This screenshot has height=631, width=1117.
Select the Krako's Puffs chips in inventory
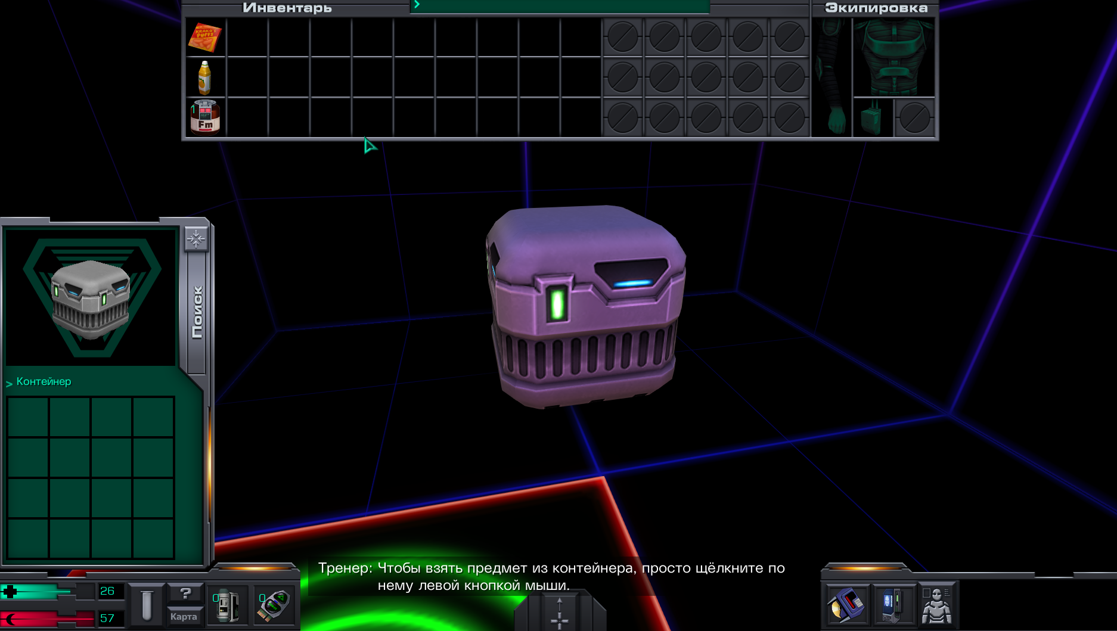pos(205,37)
